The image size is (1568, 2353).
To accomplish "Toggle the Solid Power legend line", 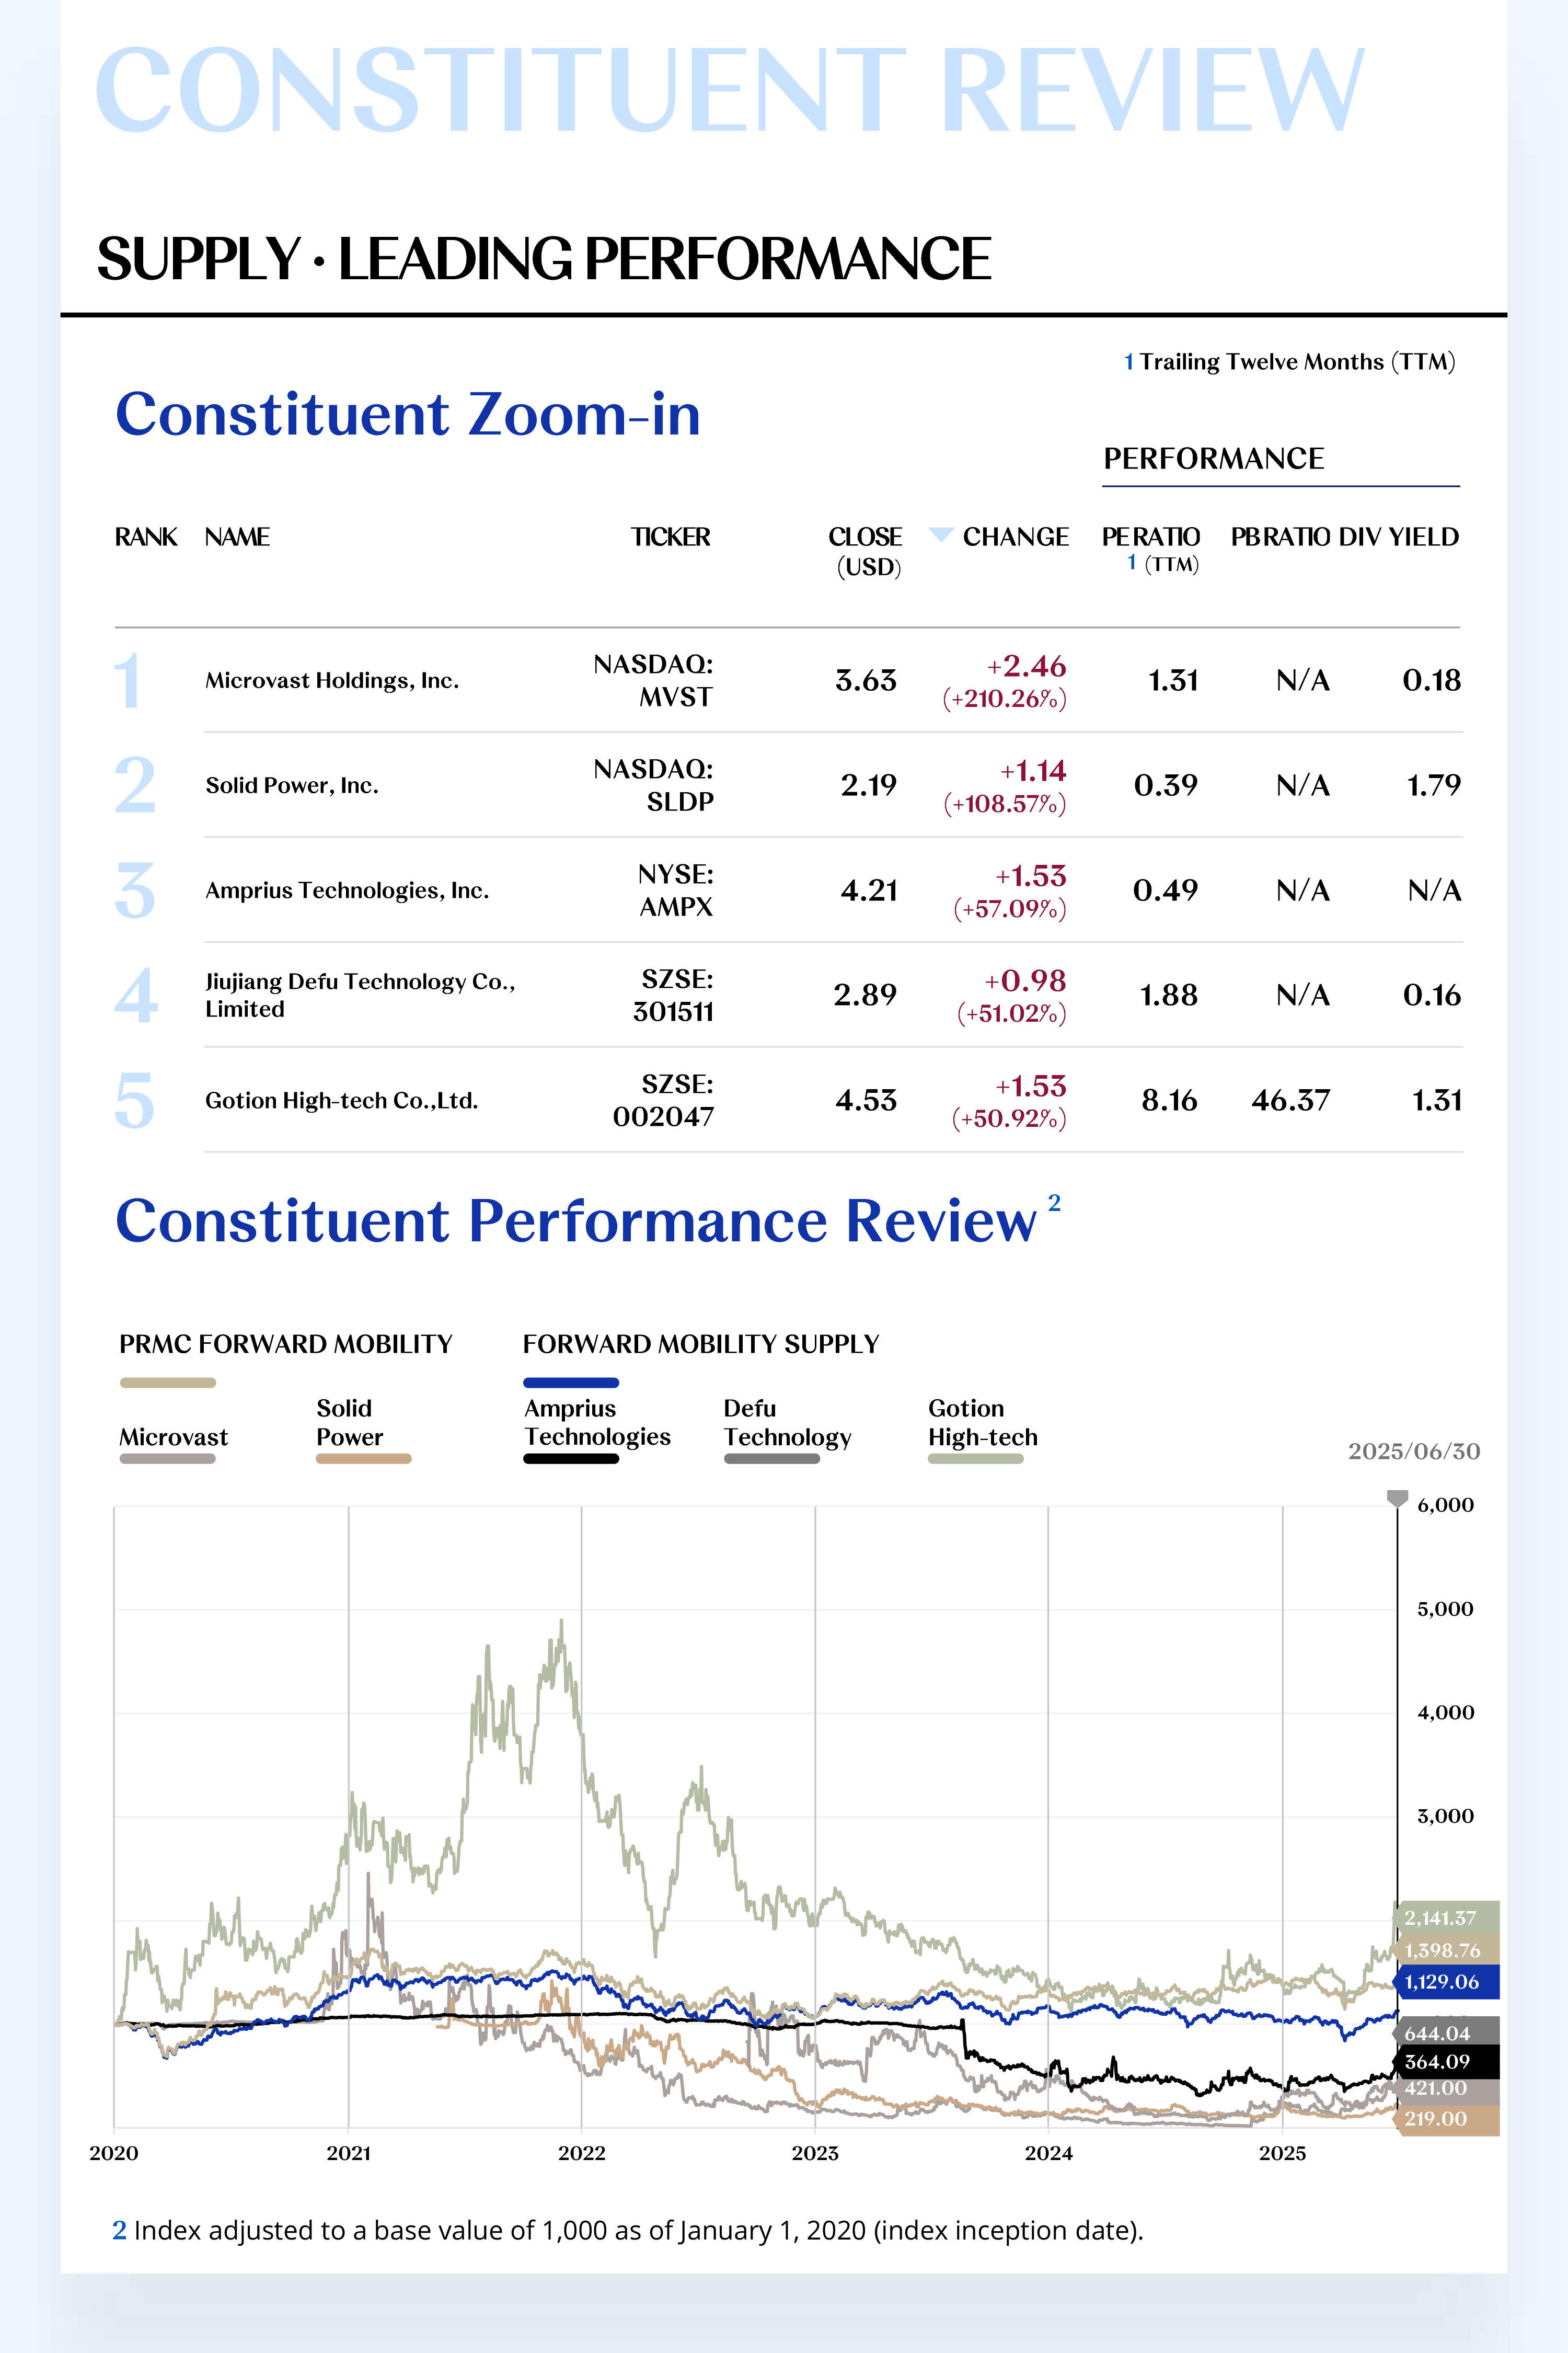I will 362,1459.
